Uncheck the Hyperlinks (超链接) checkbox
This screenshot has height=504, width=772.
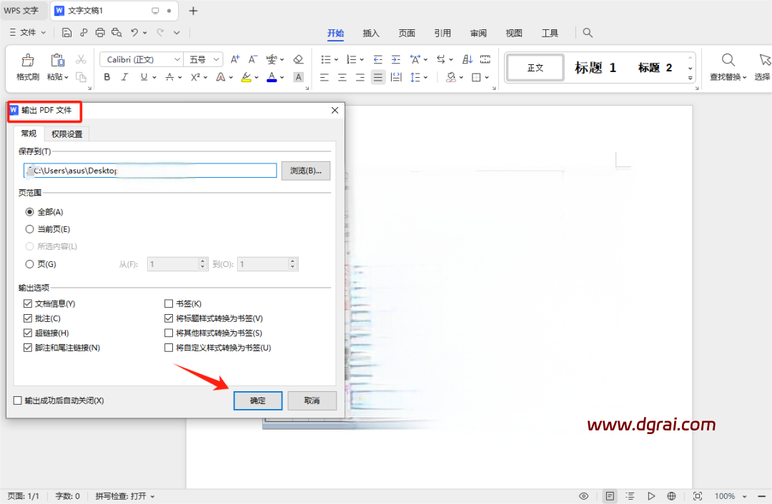(28, 333)
